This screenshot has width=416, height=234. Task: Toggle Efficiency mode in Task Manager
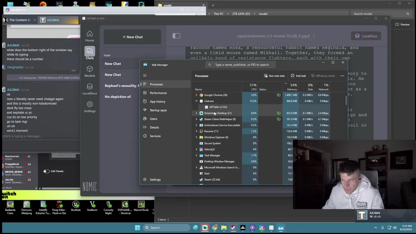323,76
